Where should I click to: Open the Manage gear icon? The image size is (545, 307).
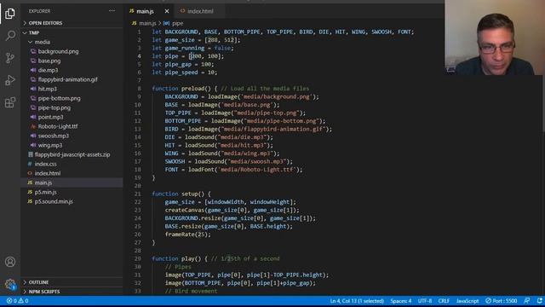pos(10,284)
